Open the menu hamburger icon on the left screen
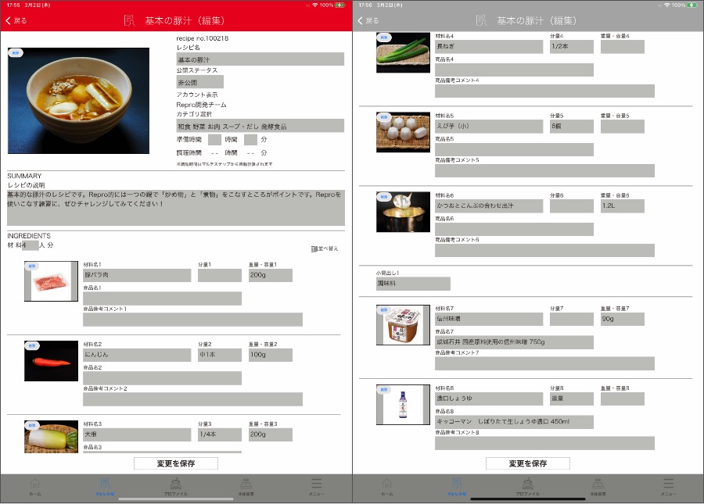Screen dimensions: 704x504 [316, 485]
